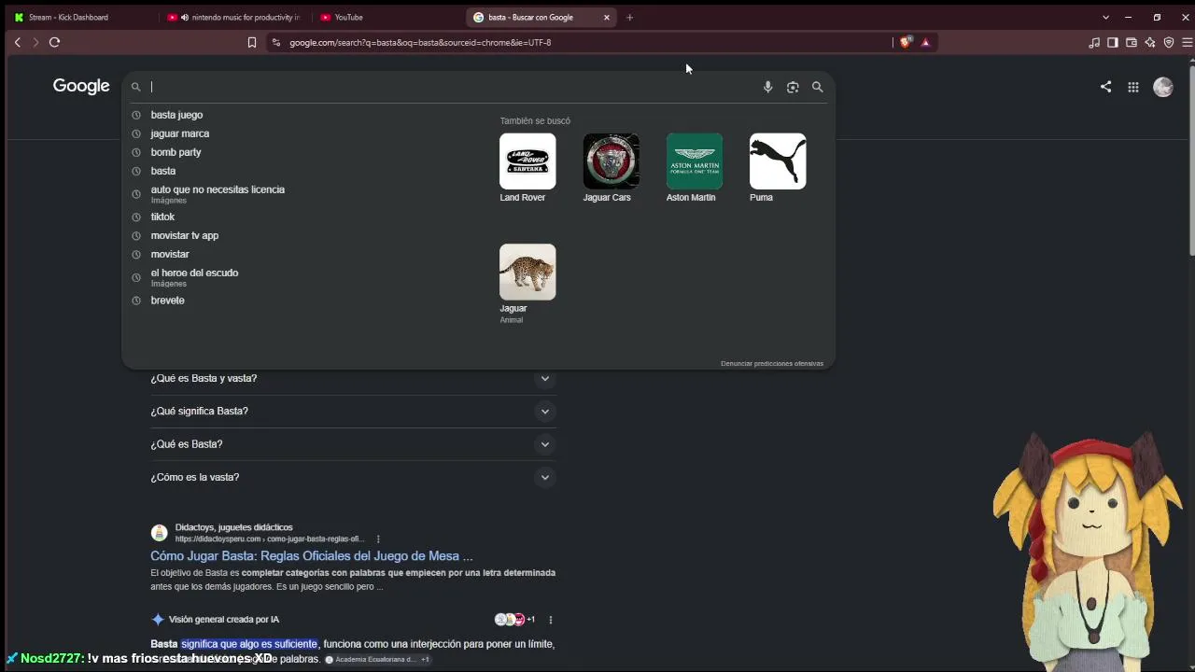Open the Brave Wallet icon
The image size is (1195, 672).
coord(1132,42)
